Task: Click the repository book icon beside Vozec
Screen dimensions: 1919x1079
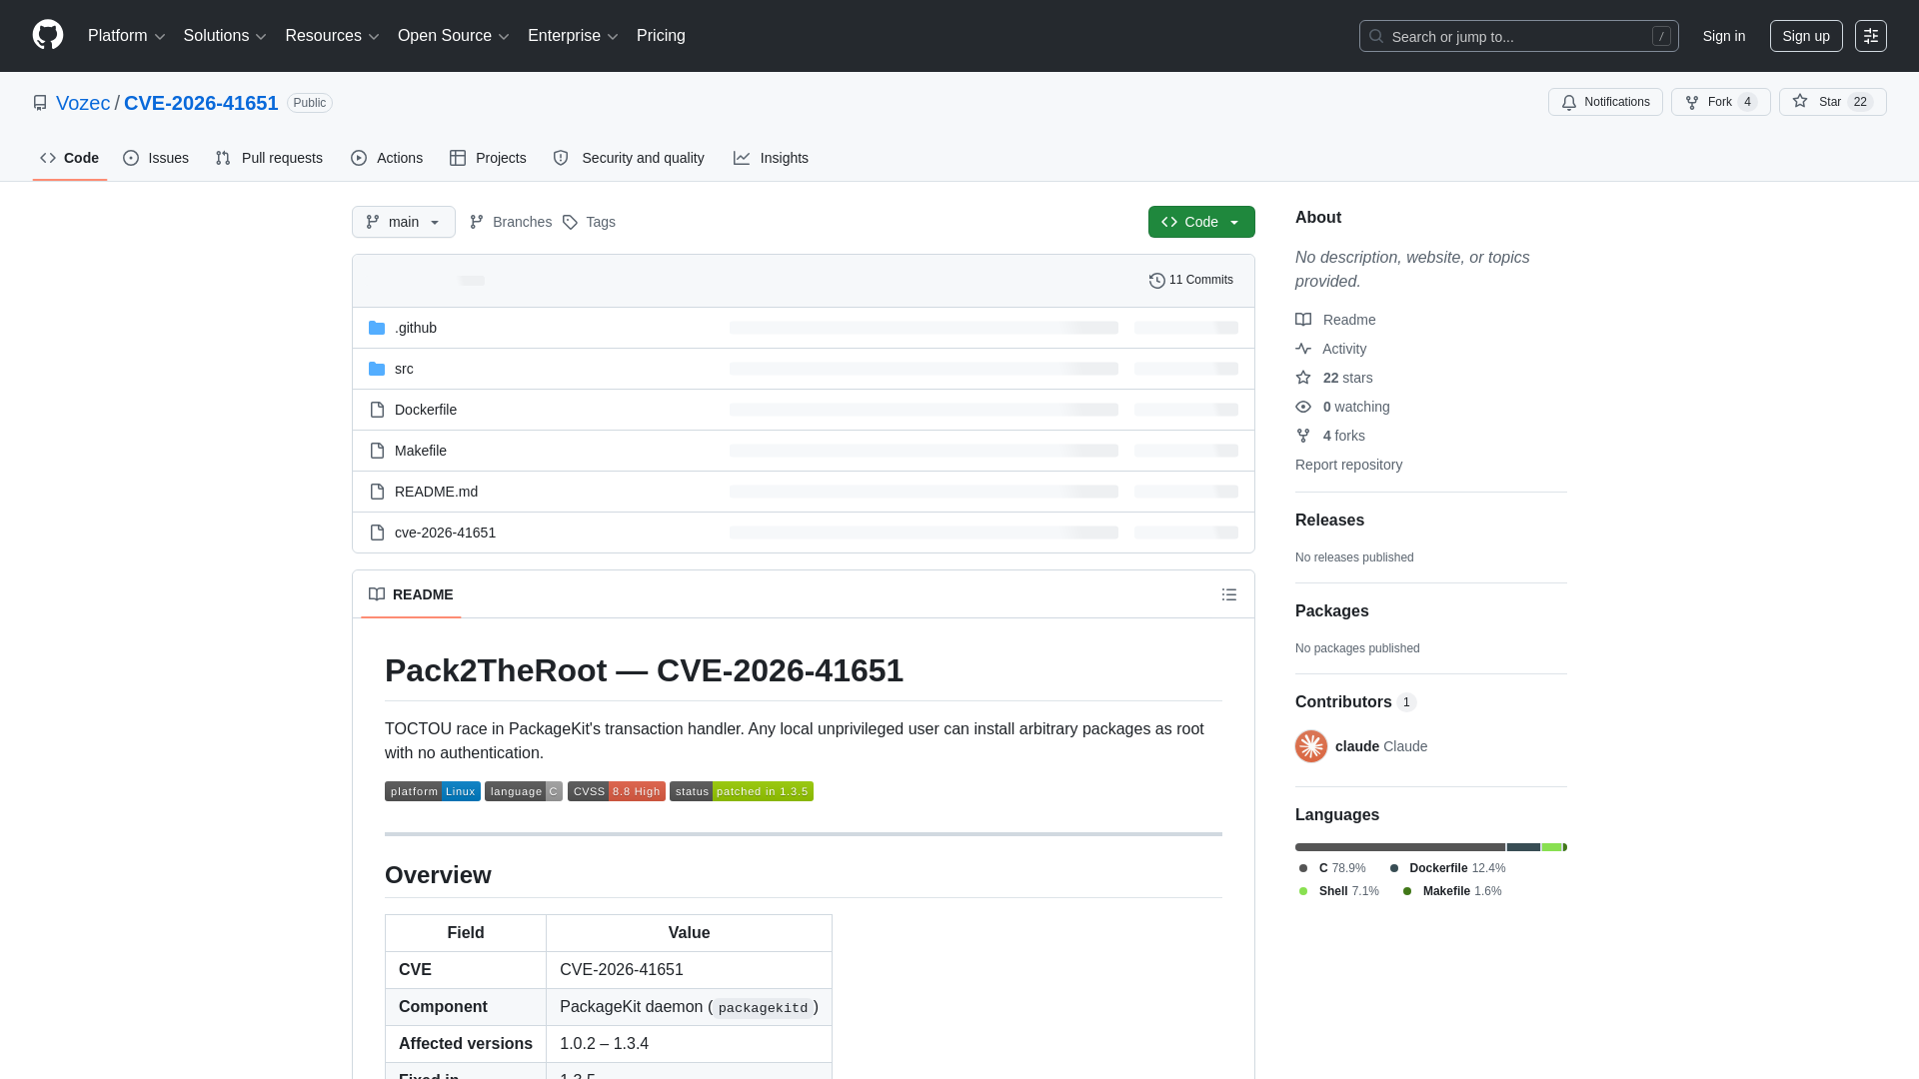Action: pos(40,103)
